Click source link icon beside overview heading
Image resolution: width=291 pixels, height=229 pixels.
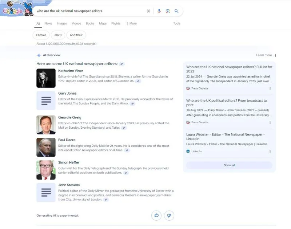(x=122, y=64)
